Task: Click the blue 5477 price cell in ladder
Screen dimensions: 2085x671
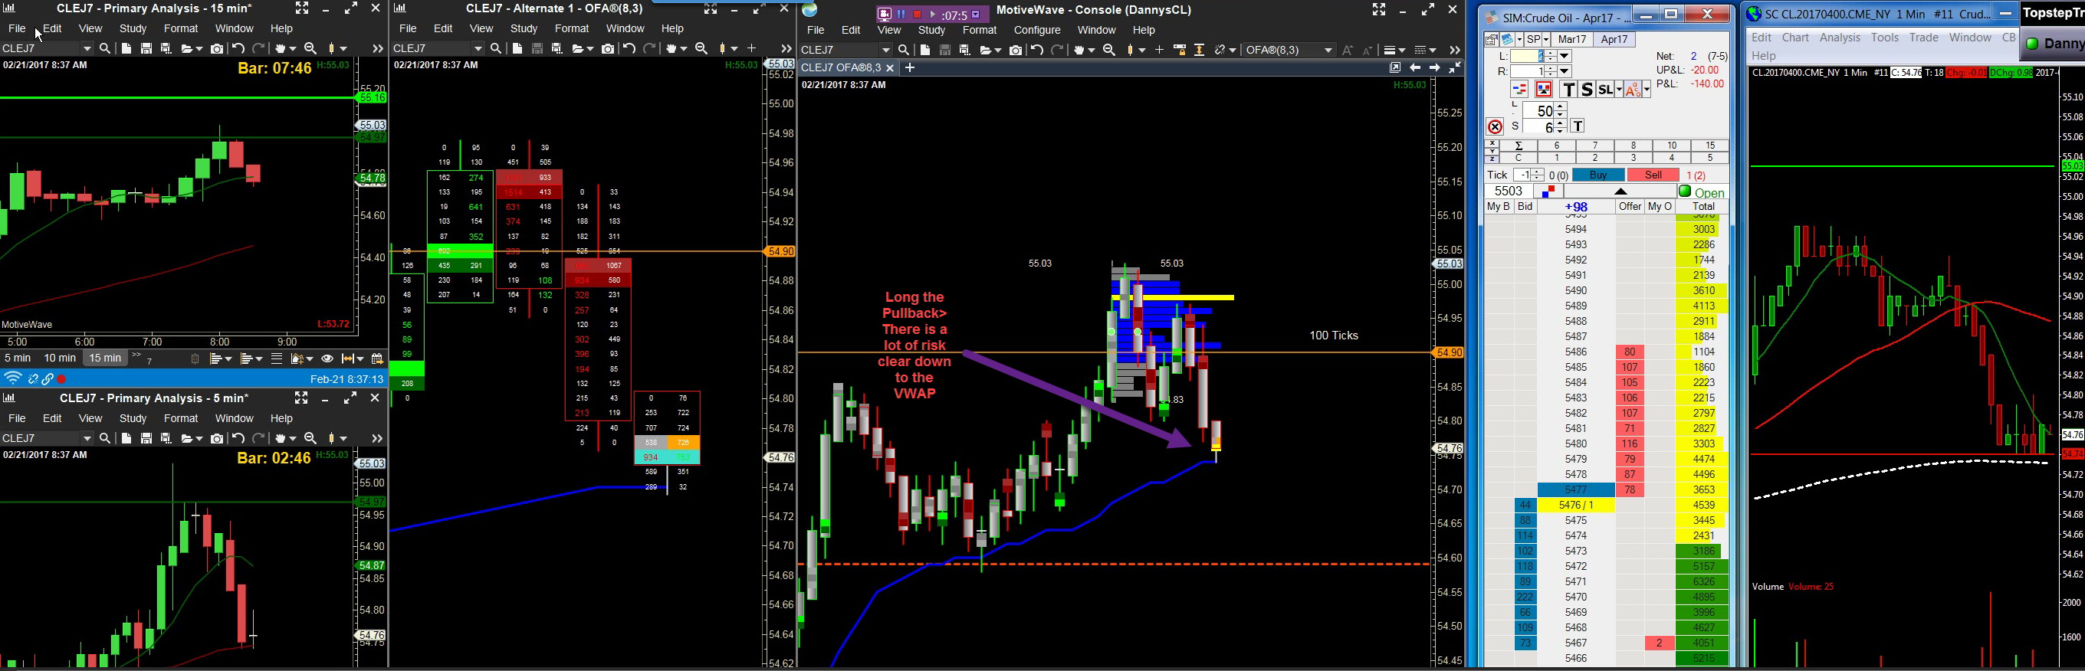Action: (1576, 490)
